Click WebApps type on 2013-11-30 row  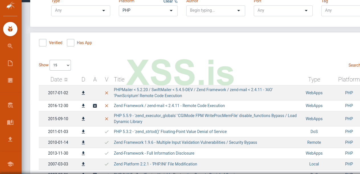[x=314, y=153]
